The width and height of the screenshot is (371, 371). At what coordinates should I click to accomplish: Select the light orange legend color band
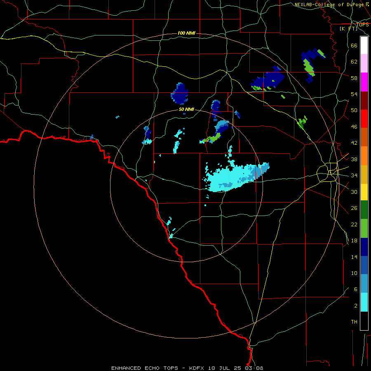coord(364,156)
